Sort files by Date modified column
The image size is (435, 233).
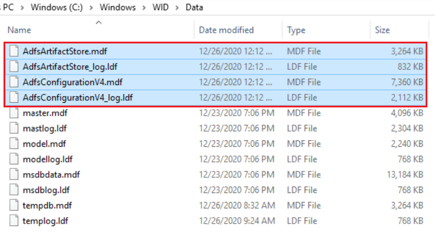tap(226, 30)
